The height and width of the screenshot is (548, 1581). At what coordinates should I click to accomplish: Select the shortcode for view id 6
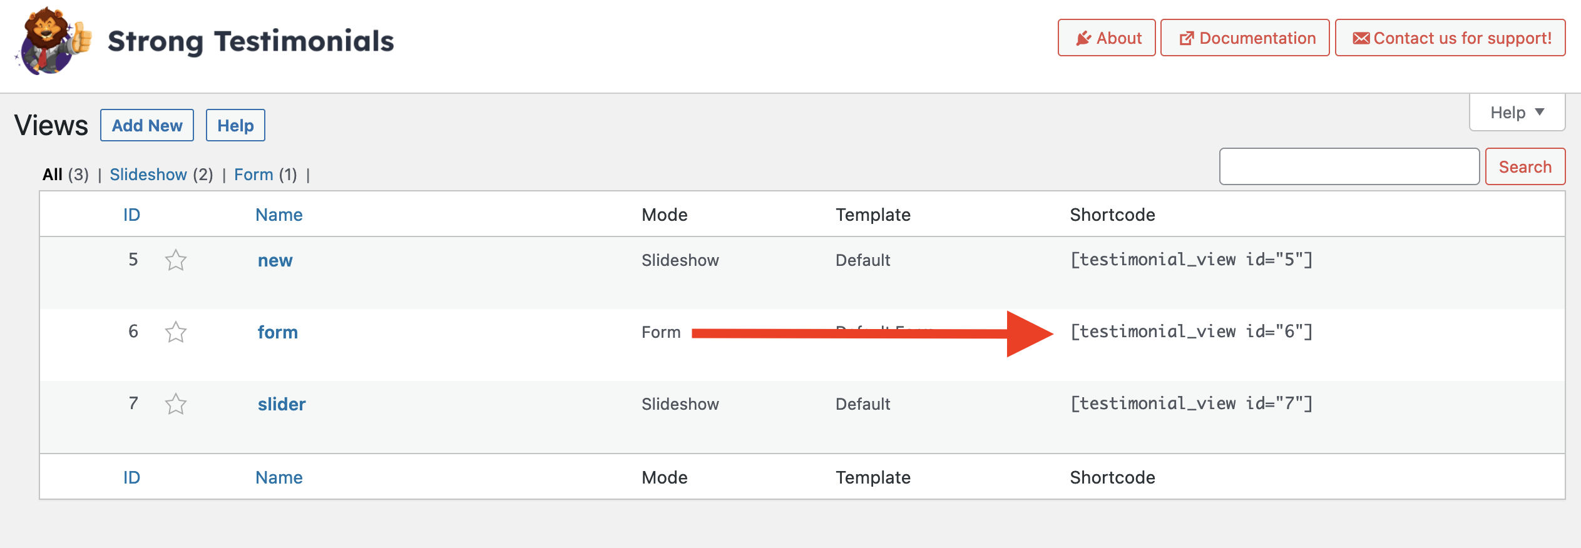1192,332
